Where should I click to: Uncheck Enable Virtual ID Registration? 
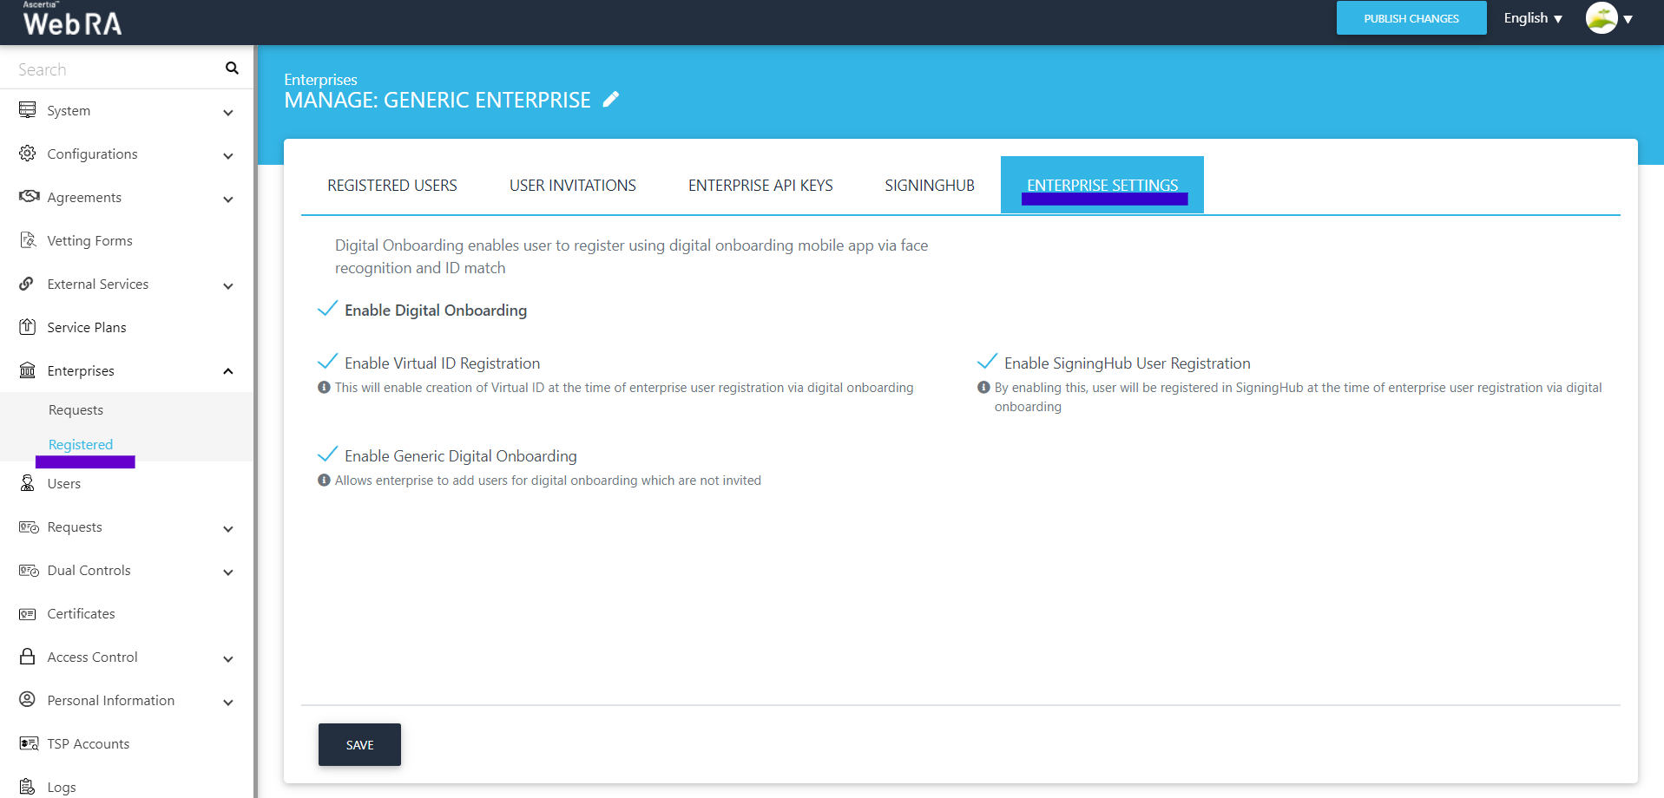click(x=328, y=363)
